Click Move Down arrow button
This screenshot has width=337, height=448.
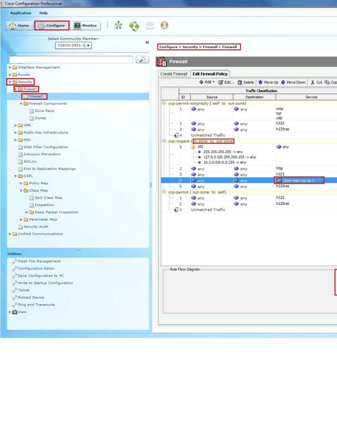(293, 82)
